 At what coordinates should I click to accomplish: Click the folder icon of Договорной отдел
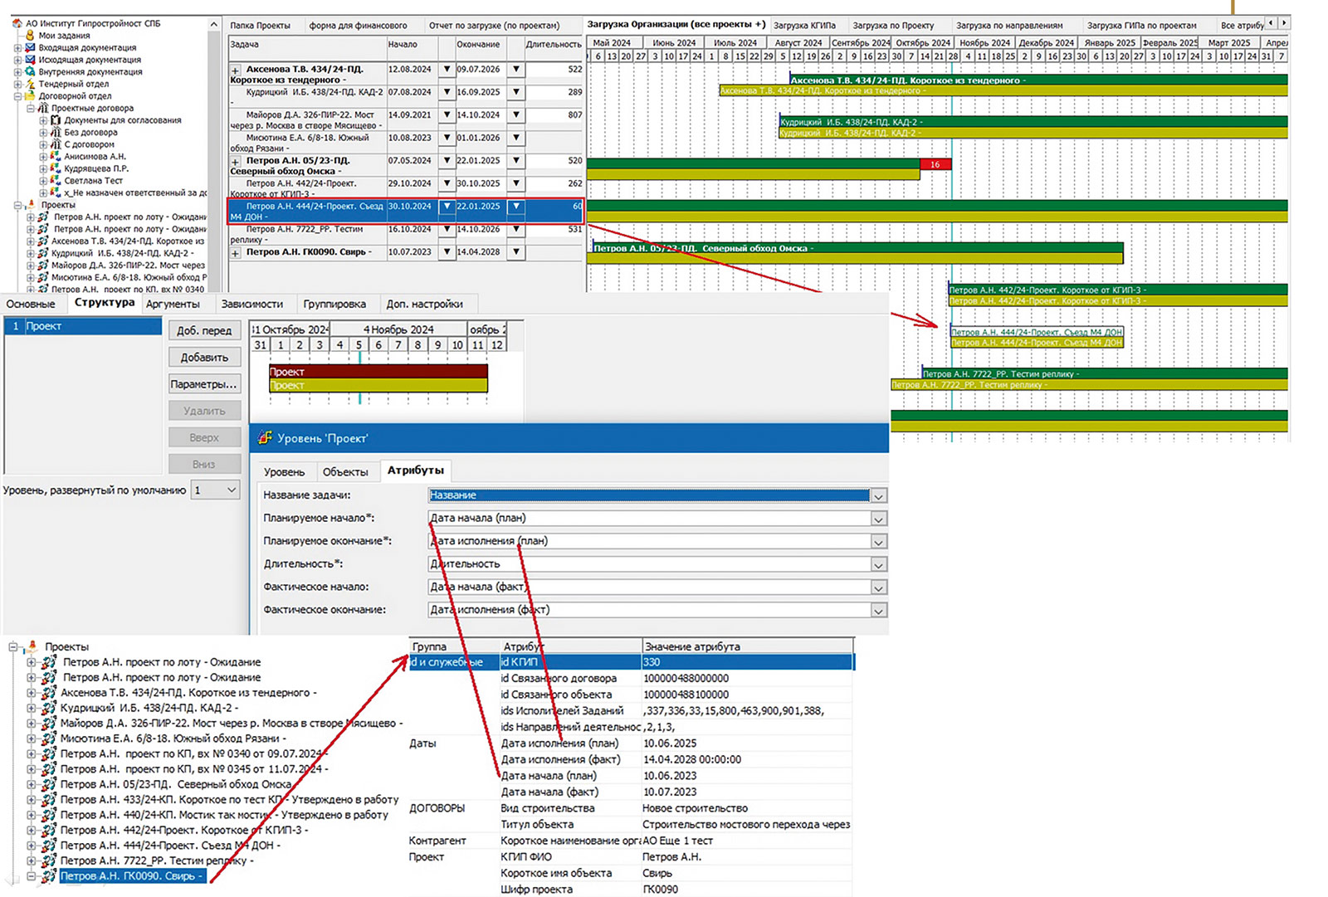(30, 95)
